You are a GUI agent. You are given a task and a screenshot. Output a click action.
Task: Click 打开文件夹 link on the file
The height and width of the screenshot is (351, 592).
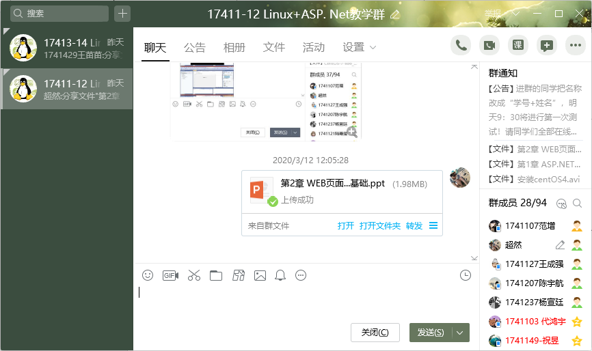tap(379, 226)
